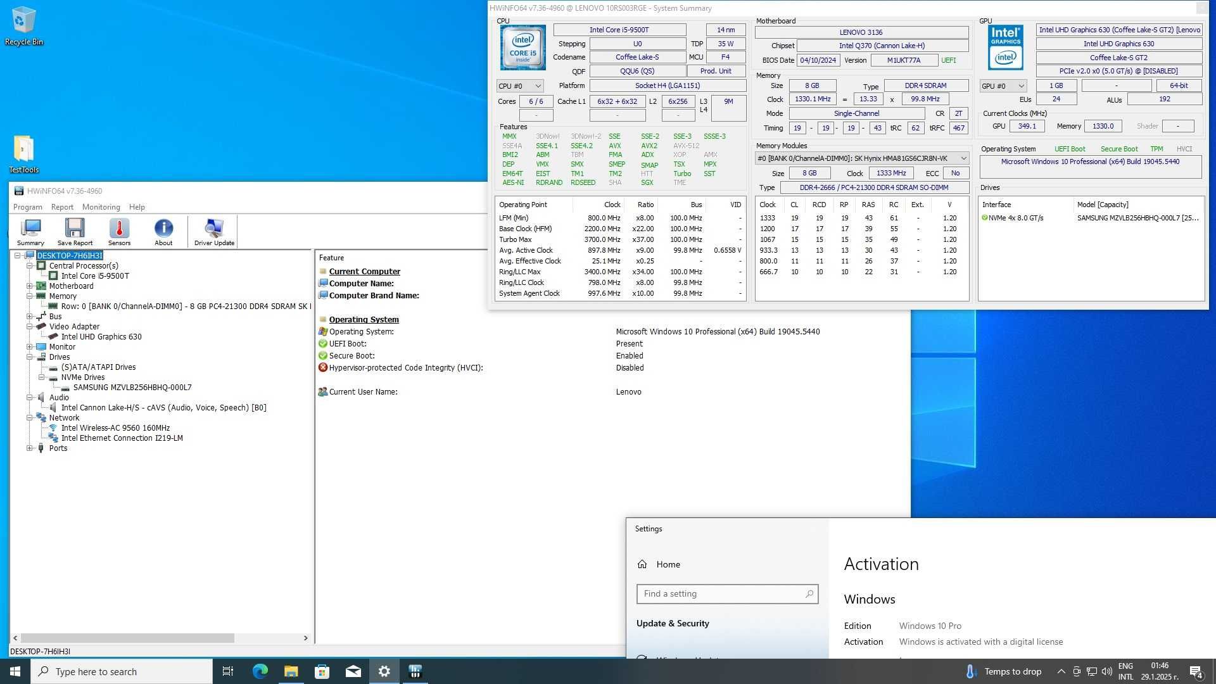Expand the Ports tree node
This screenshot has height=684, width=1216.
click(29, 448)
